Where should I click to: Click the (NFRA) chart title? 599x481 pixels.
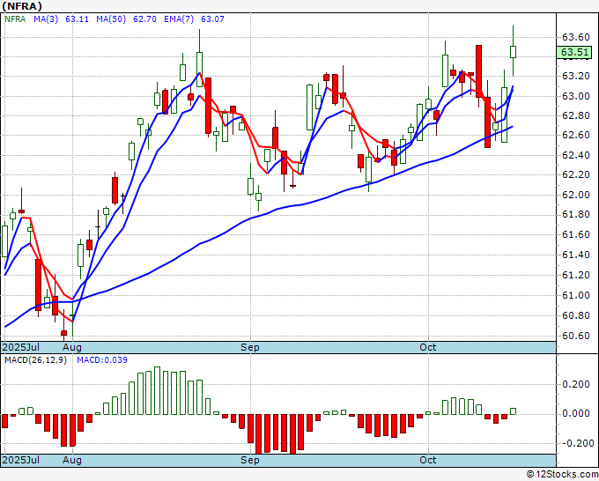pos(22,6)
